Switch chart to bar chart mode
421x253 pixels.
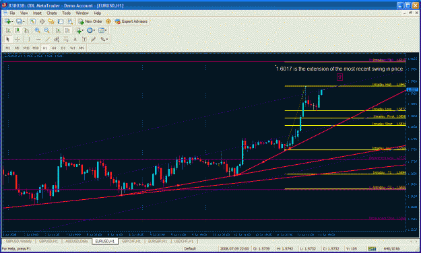click(8, 30)
